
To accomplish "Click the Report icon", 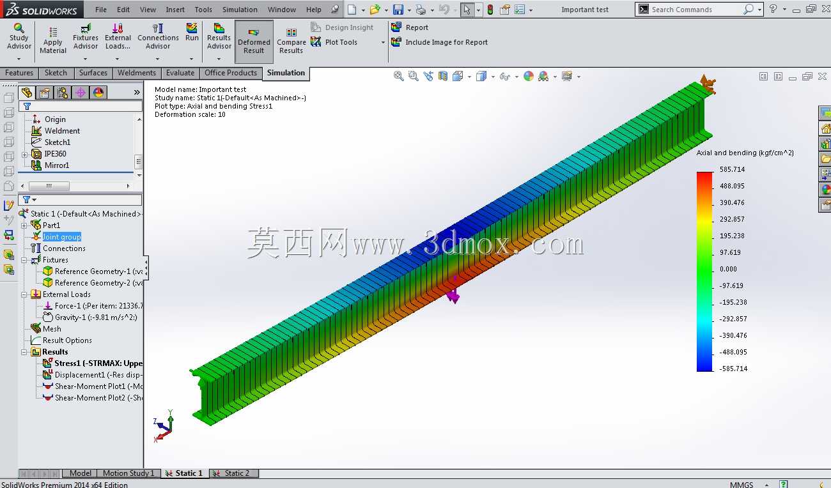I will coord(396,27).
